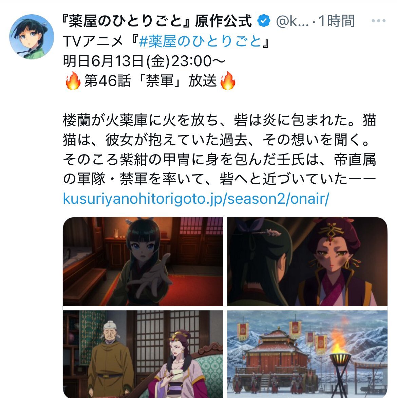Click the 1時間 post timestamp
The image size is (397, 398).
(x=336, y=21)
